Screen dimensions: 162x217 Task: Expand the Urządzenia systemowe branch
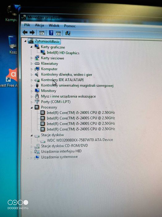[x=31, y=158]
